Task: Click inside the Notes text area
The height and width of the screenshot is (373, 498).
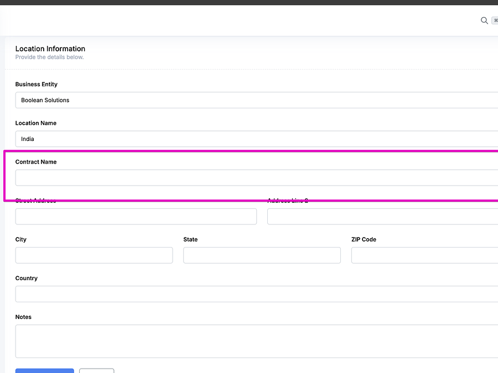Action: click(x=257, y=342)
